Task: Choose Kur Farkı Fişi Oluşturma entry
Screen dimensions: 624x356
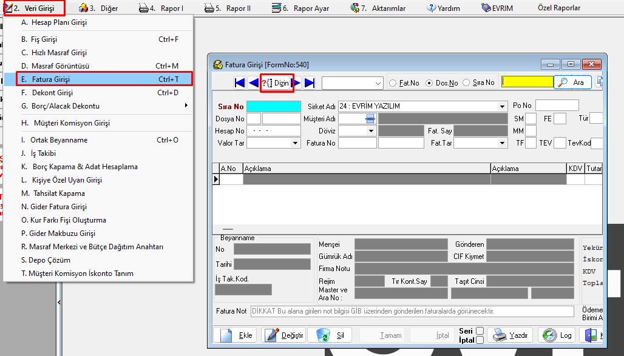Action: point(98,220)
